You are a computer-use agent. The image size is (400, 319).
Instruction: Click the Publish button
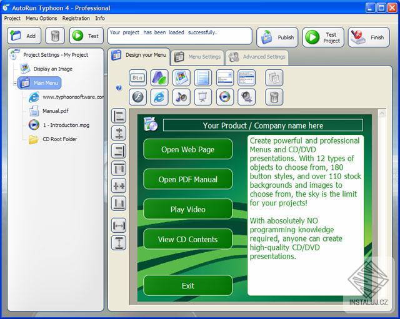coord(277,37)
